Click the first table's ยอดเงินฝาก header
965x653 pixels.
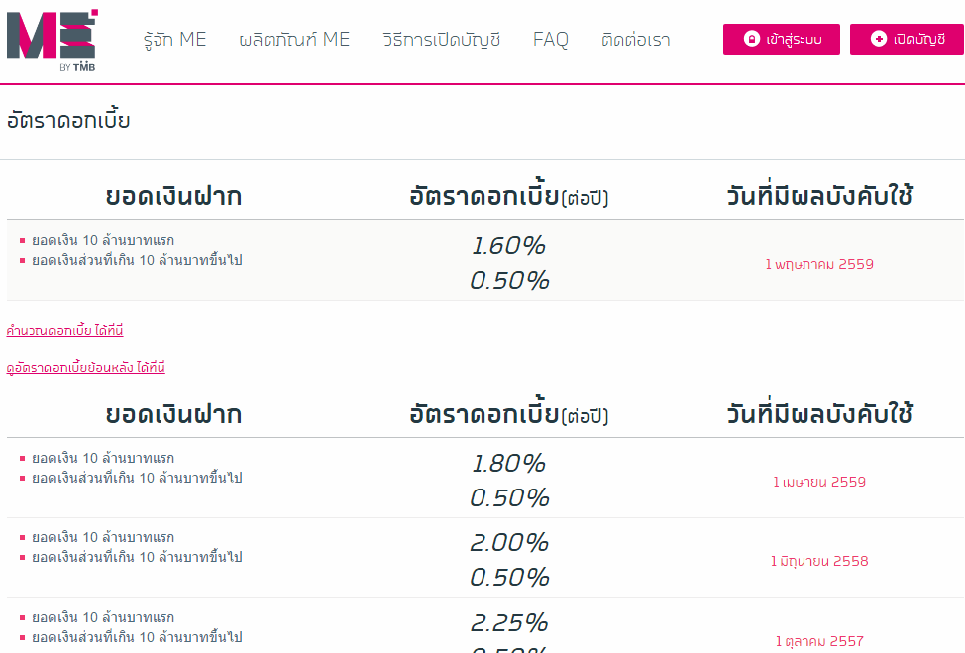point(173,197)
